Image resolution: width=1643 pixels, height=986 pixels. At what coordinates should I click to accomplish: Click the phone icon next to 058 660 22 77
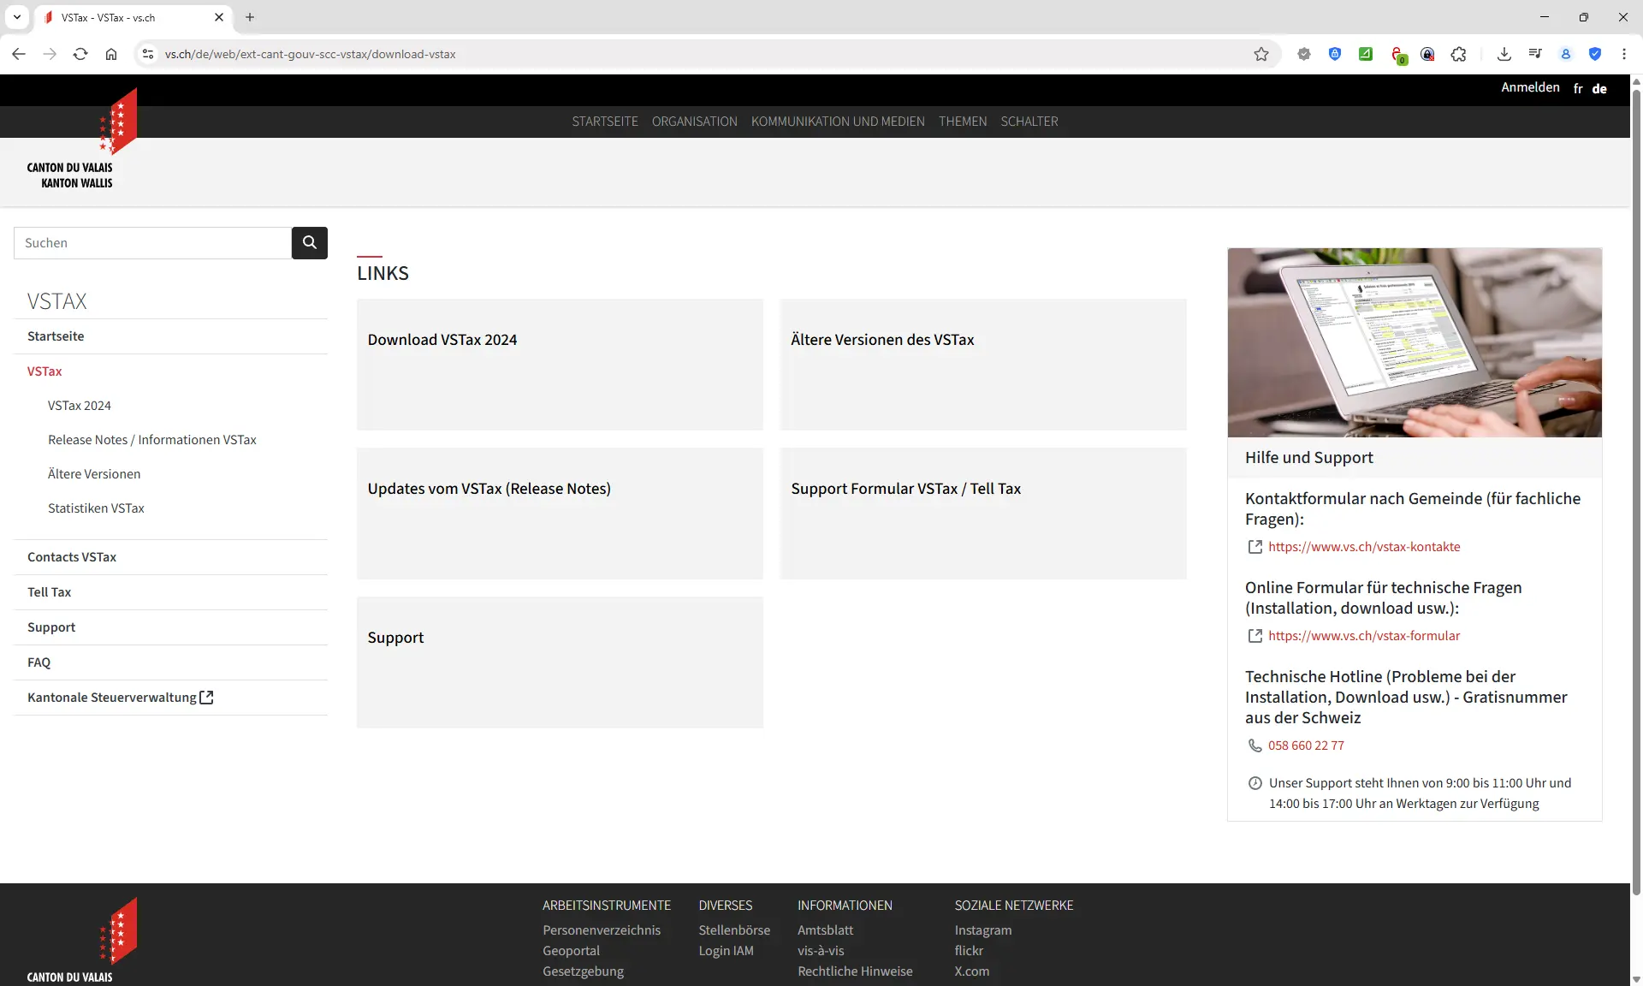coord(1254,745)
